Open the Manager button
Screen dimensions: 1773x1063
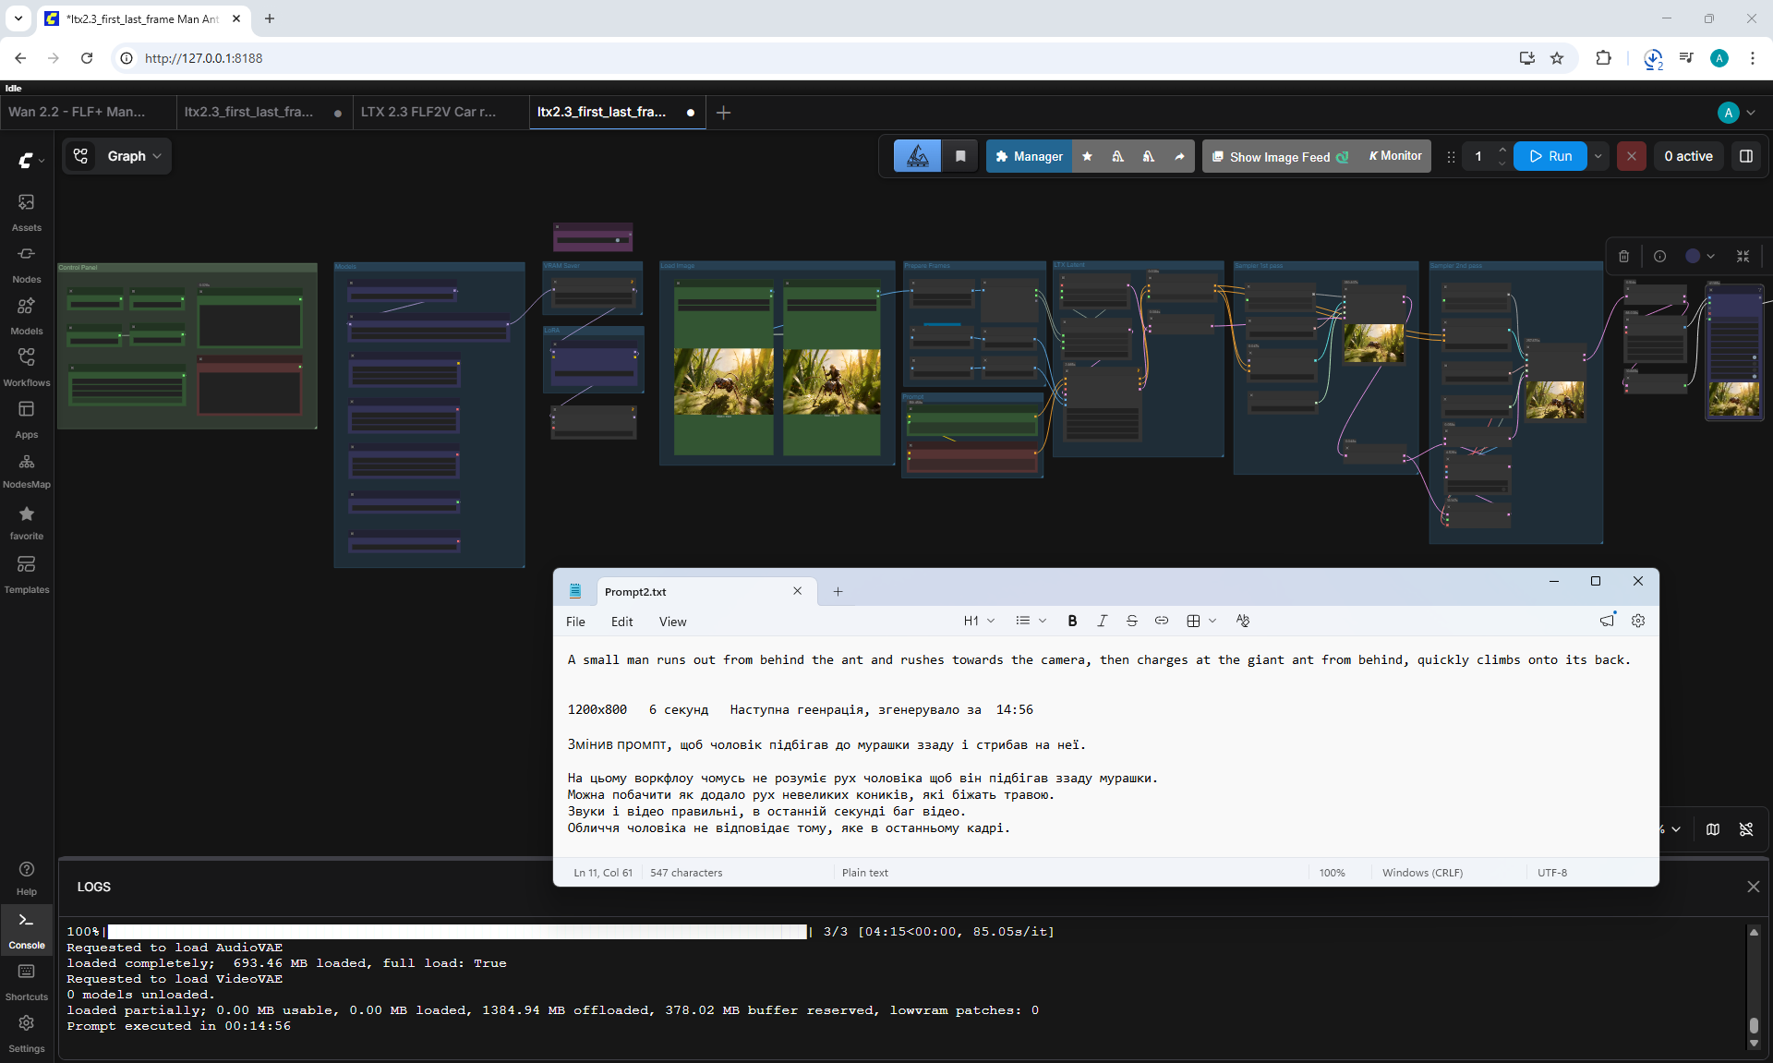click(1030, 156)
